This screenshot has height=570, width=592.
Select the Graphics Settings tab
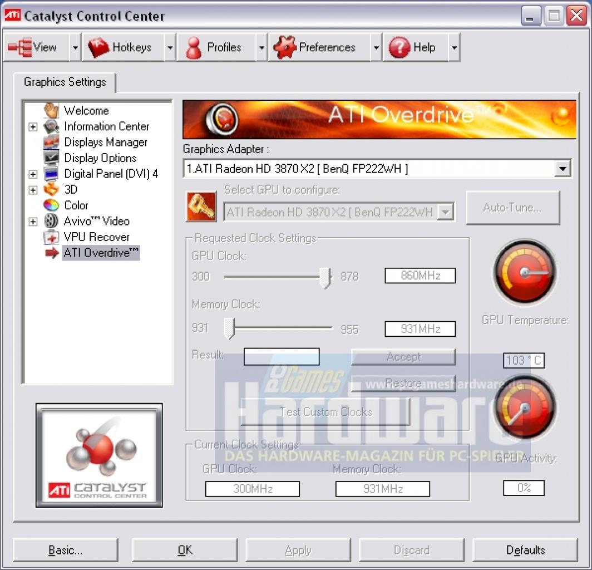tap(65, 82)
